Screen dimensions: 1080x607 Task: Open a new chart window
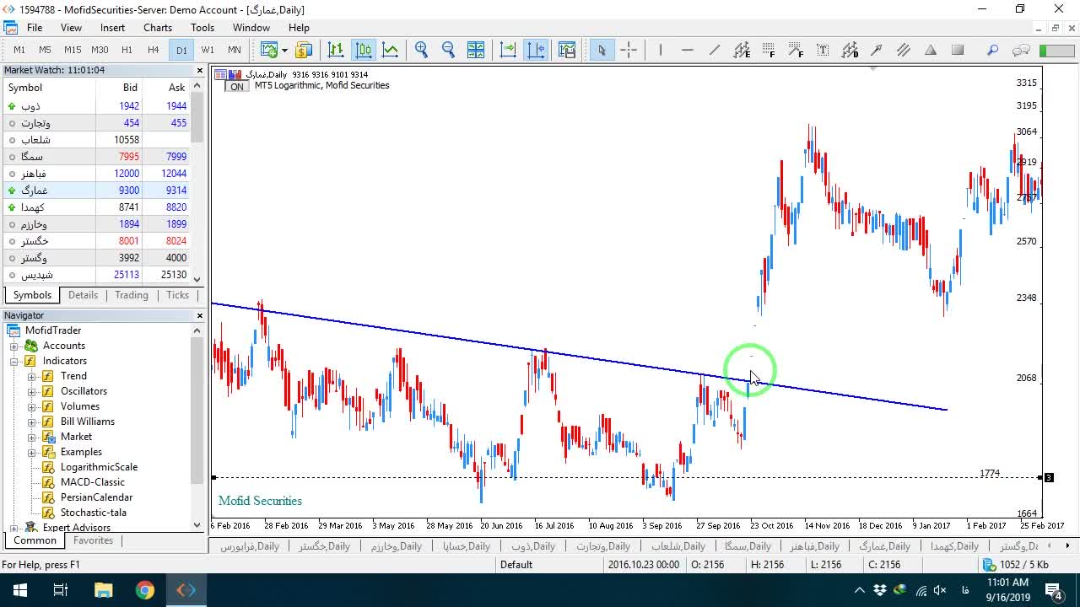click(x=269, y=50)
